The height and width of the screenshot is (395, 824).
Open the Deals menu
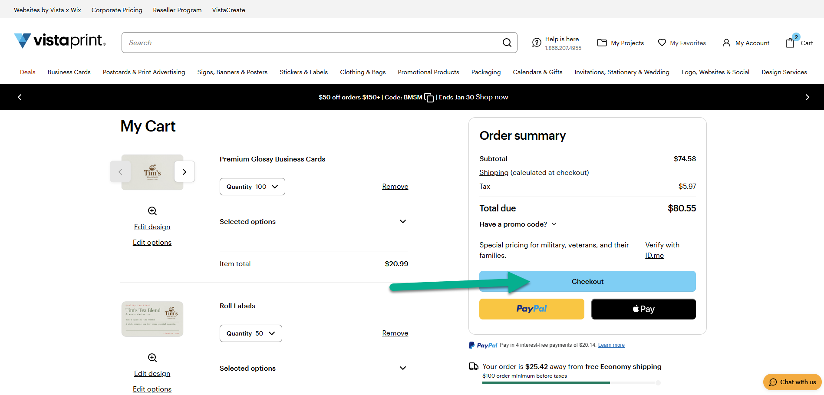pyautogui.click(x=28, y=72)
